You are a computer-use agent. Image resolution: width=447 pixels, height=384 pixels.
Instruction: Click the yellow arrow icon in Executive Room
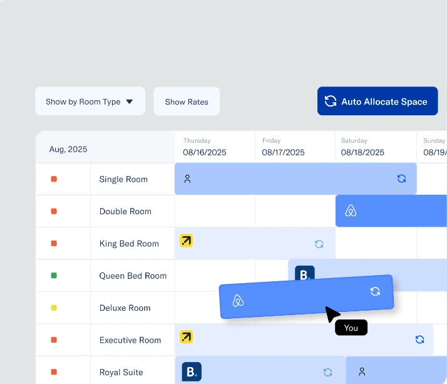coord(186,336)
